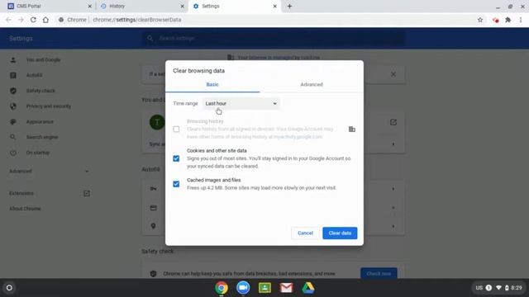The width and height of the screenshot is (529, 297).
Task: Open Safety check in the sidebar
Action: [41, 91]
